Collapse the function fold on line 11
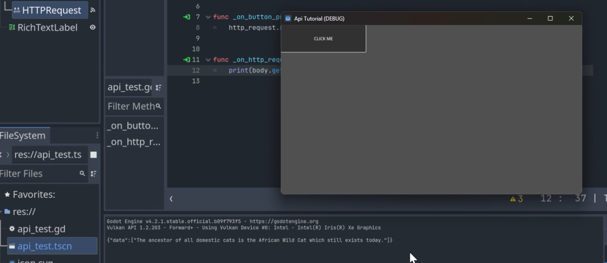 pyautogui.click(x=208, y=60)
